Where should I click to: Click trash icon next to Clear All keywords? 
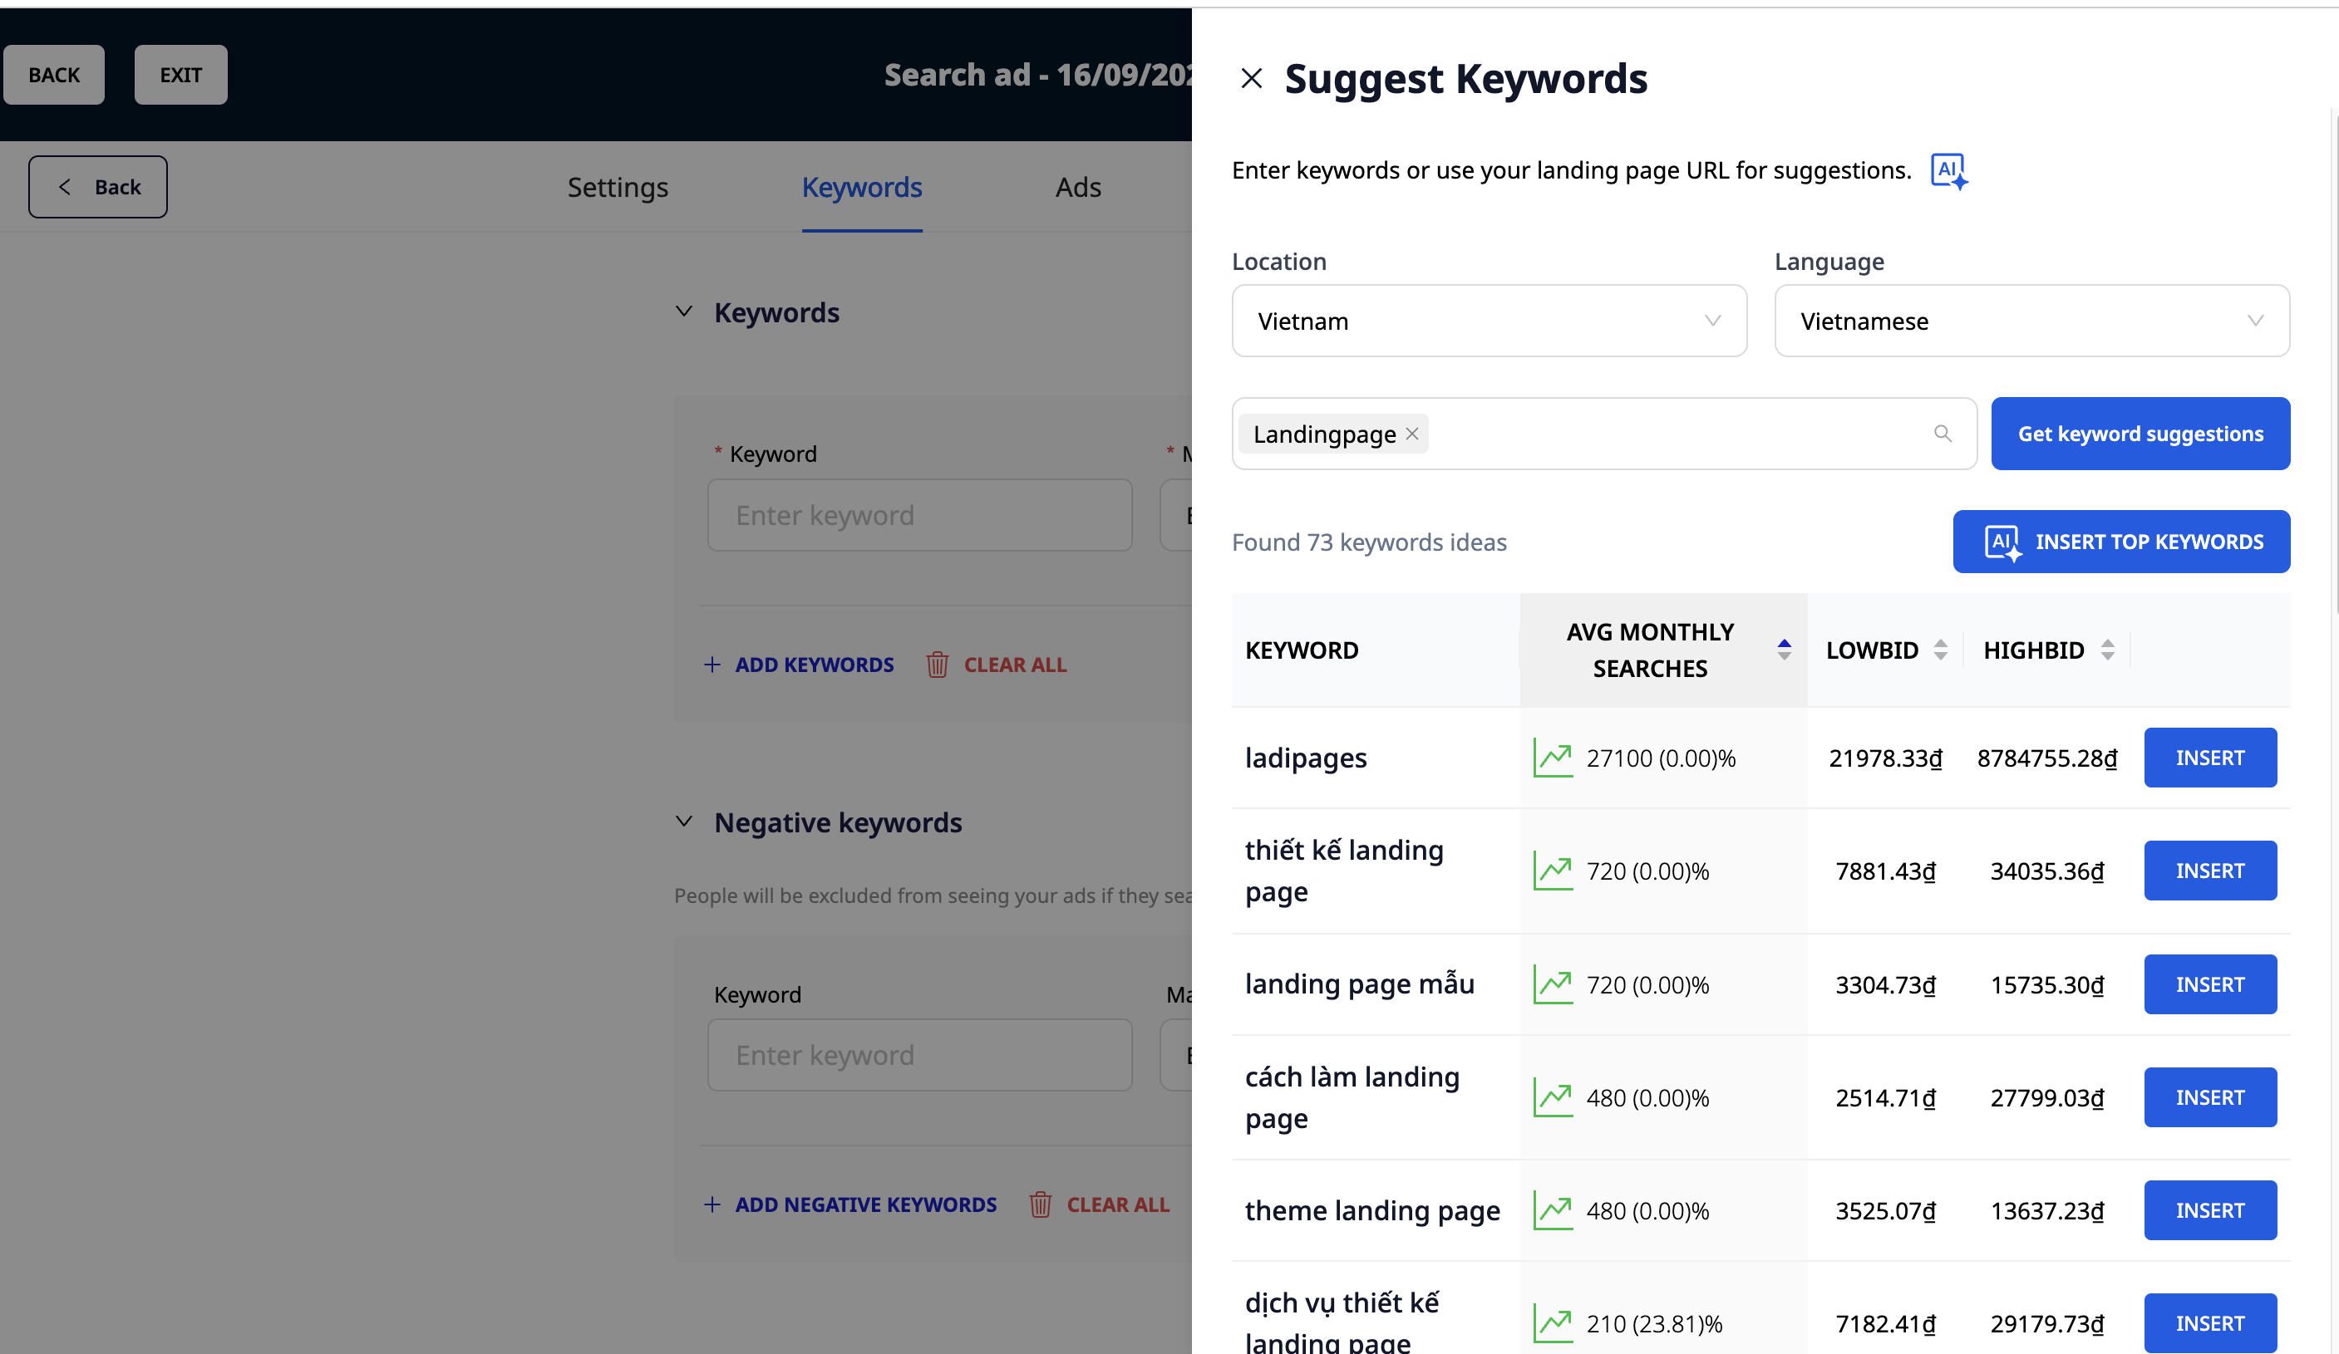pos(937,665)
